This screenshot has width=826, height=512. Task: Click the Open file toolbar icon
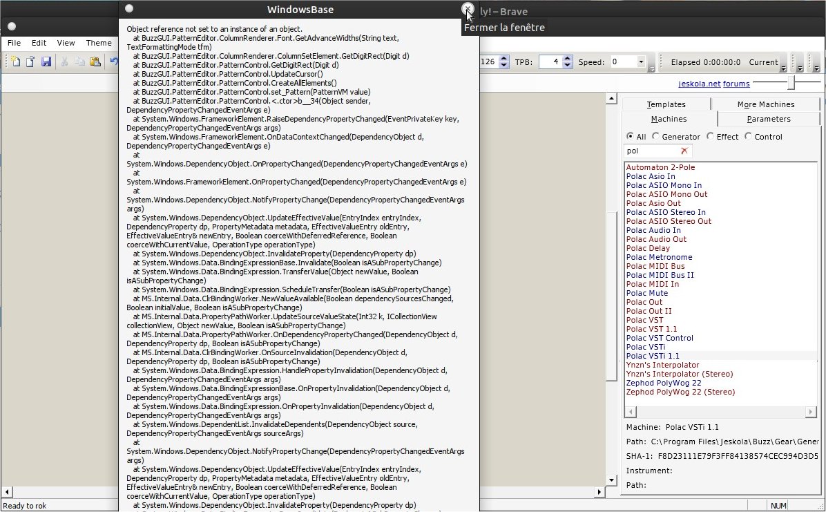30,62
